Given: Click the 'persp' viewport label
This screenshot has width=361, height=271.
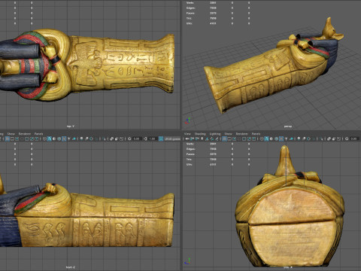Looking at the screenshot, I should point(288,126).
